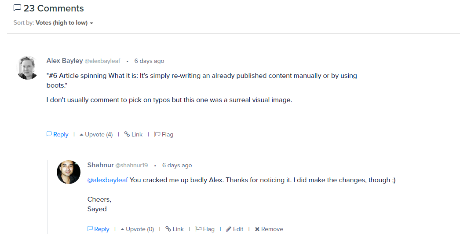
Task: Edit Shahnur's reply with pencil icon
Action: pos(235,229)
